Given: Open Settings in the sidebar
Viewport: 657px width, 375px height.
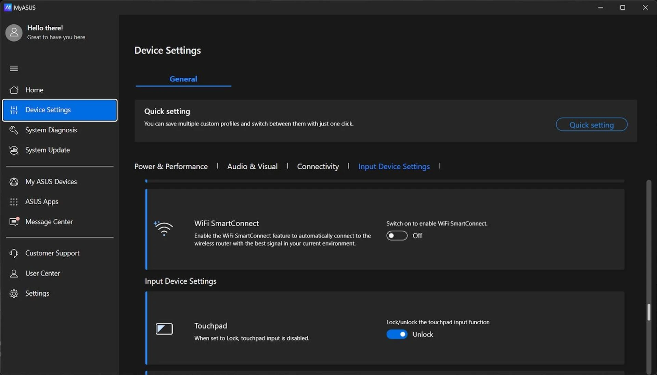Looking at the screenshot, I should [60, 294].
